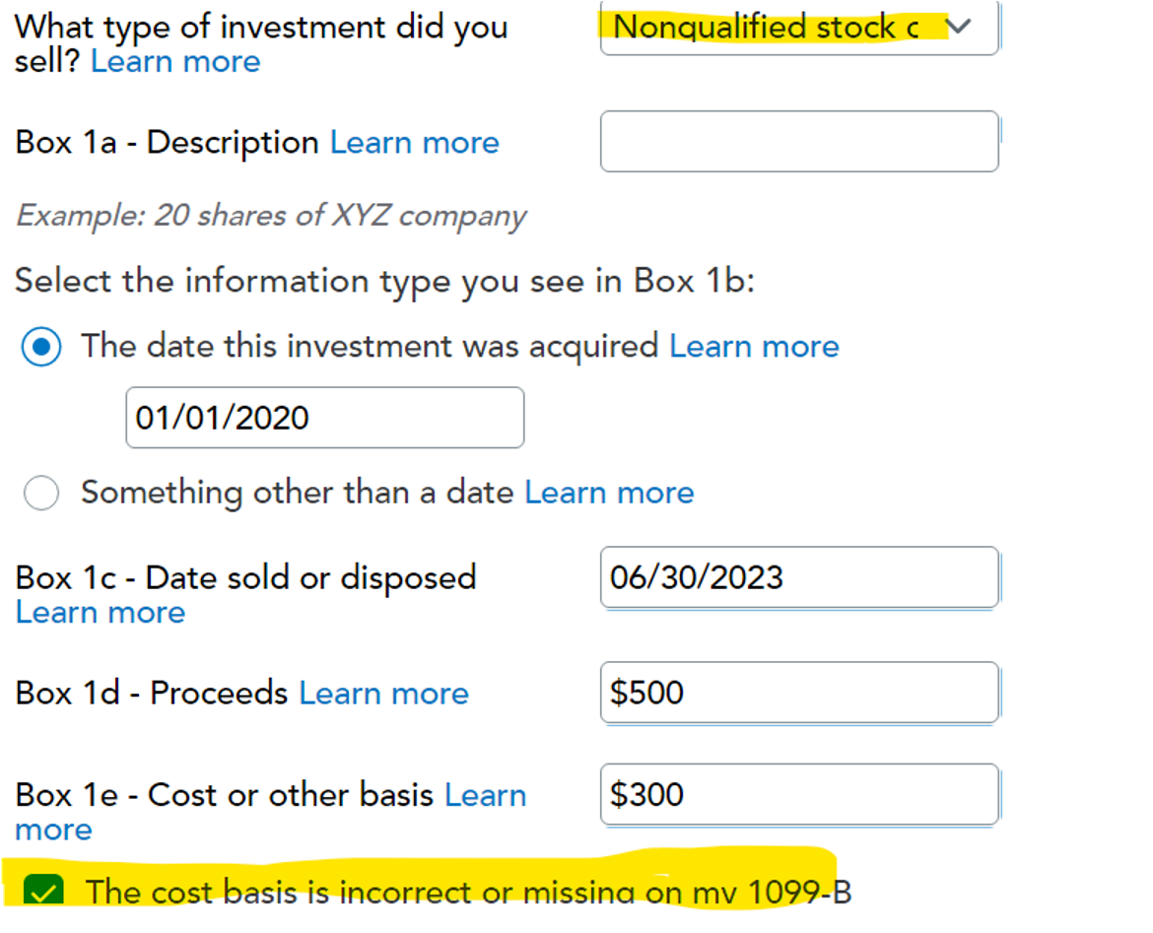
Task: Select Something other than a date option
Action: (x=41, y=493)
